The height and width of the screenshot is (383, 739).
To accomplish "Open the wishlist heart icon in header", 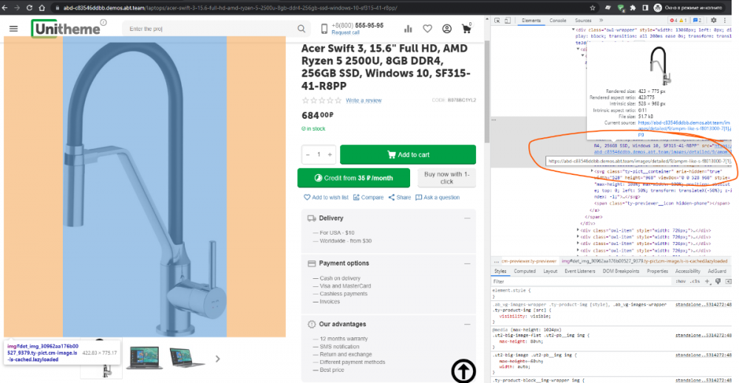I will [x=427, y=29].
